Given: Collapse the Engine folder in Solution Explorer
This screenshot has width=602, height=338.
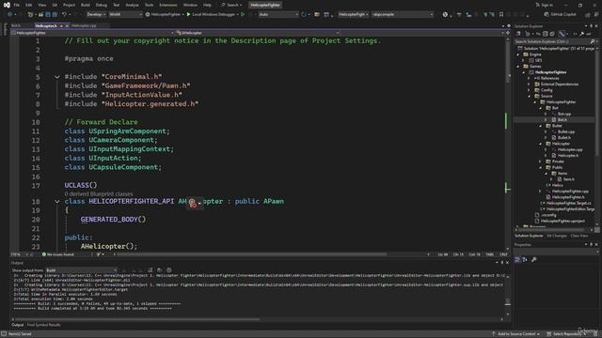Looking at the screenshot, I should [518, 54].
